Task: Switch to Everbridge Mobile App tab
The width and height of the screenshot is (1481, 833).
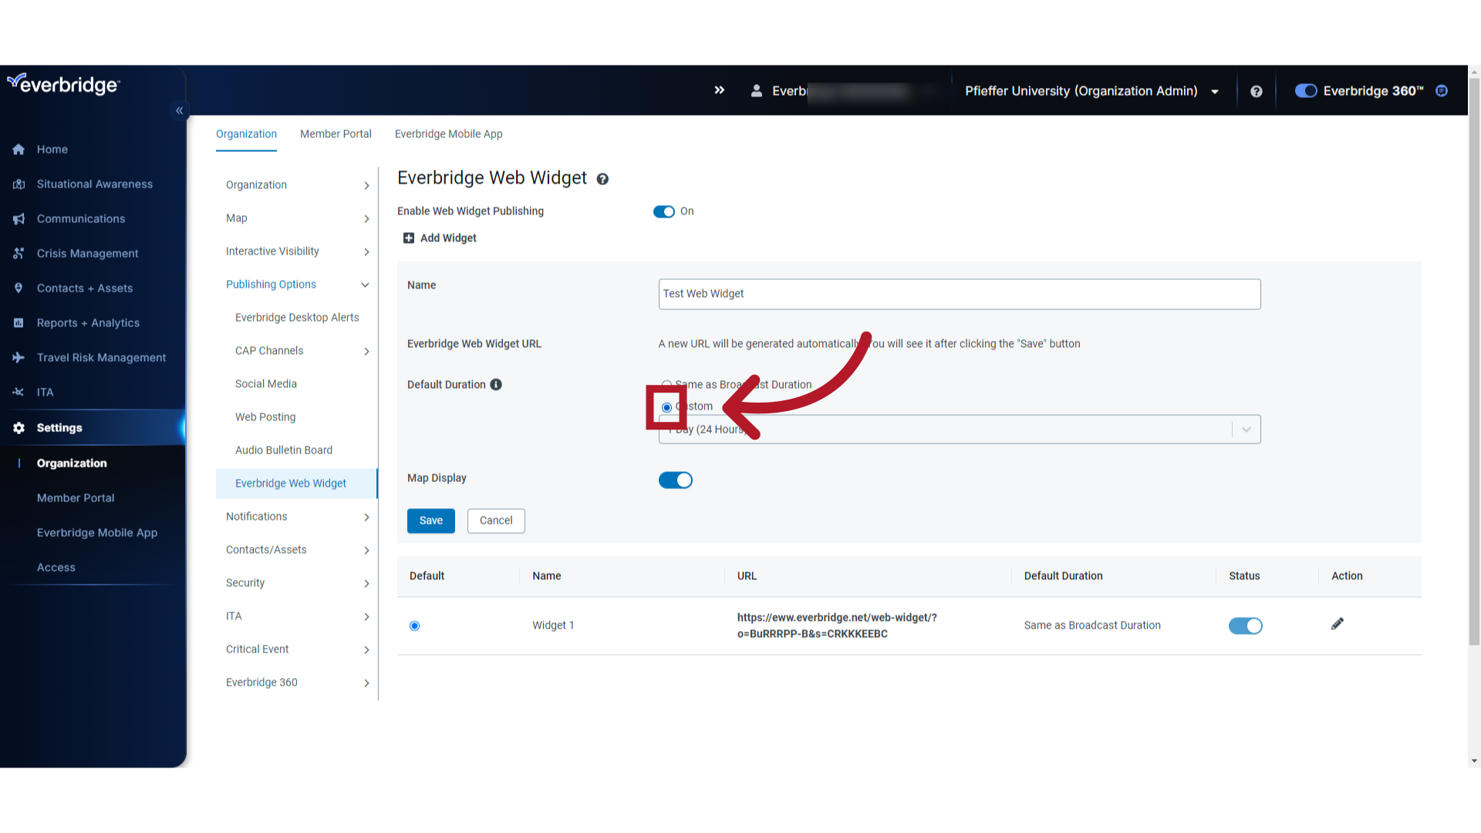Action: coord(449,133)
